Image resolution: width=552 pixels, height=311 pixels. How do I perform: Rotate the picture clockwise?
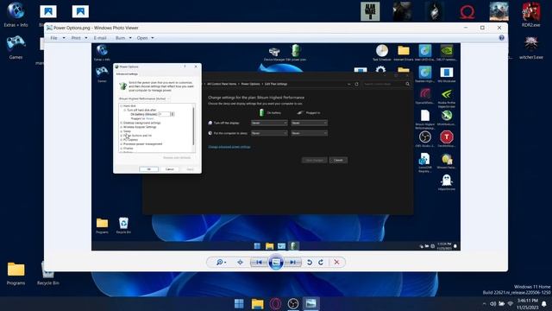coord(321,263)
